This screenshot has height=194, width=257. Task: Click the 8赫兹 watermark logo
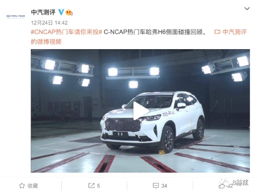[x=234, y=182]
